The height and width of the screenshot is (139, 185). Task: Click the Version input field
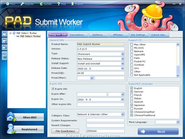coord(101,49)
